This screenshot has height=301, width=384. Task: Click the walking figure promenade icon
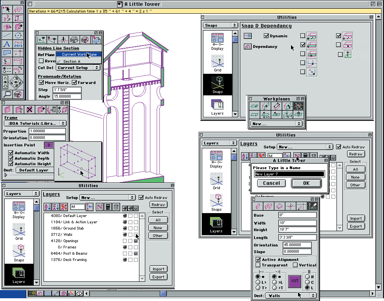63,40
